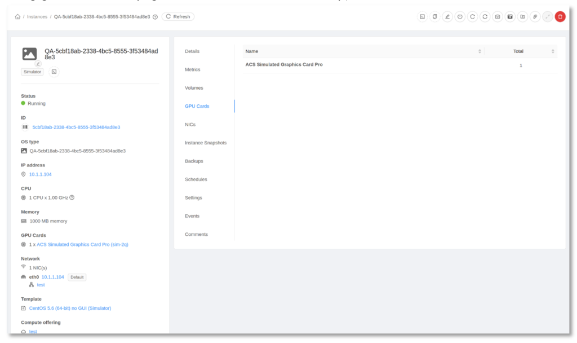Click the pencil edit icon in top toolbar
The height and width of the screenshot is (343, 577).
(447, 17)
